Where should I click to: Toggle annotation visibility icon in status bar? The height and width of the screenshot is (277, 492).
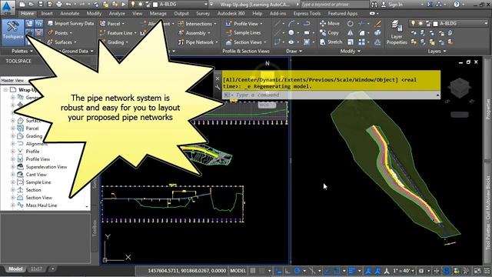coord(369,270)
